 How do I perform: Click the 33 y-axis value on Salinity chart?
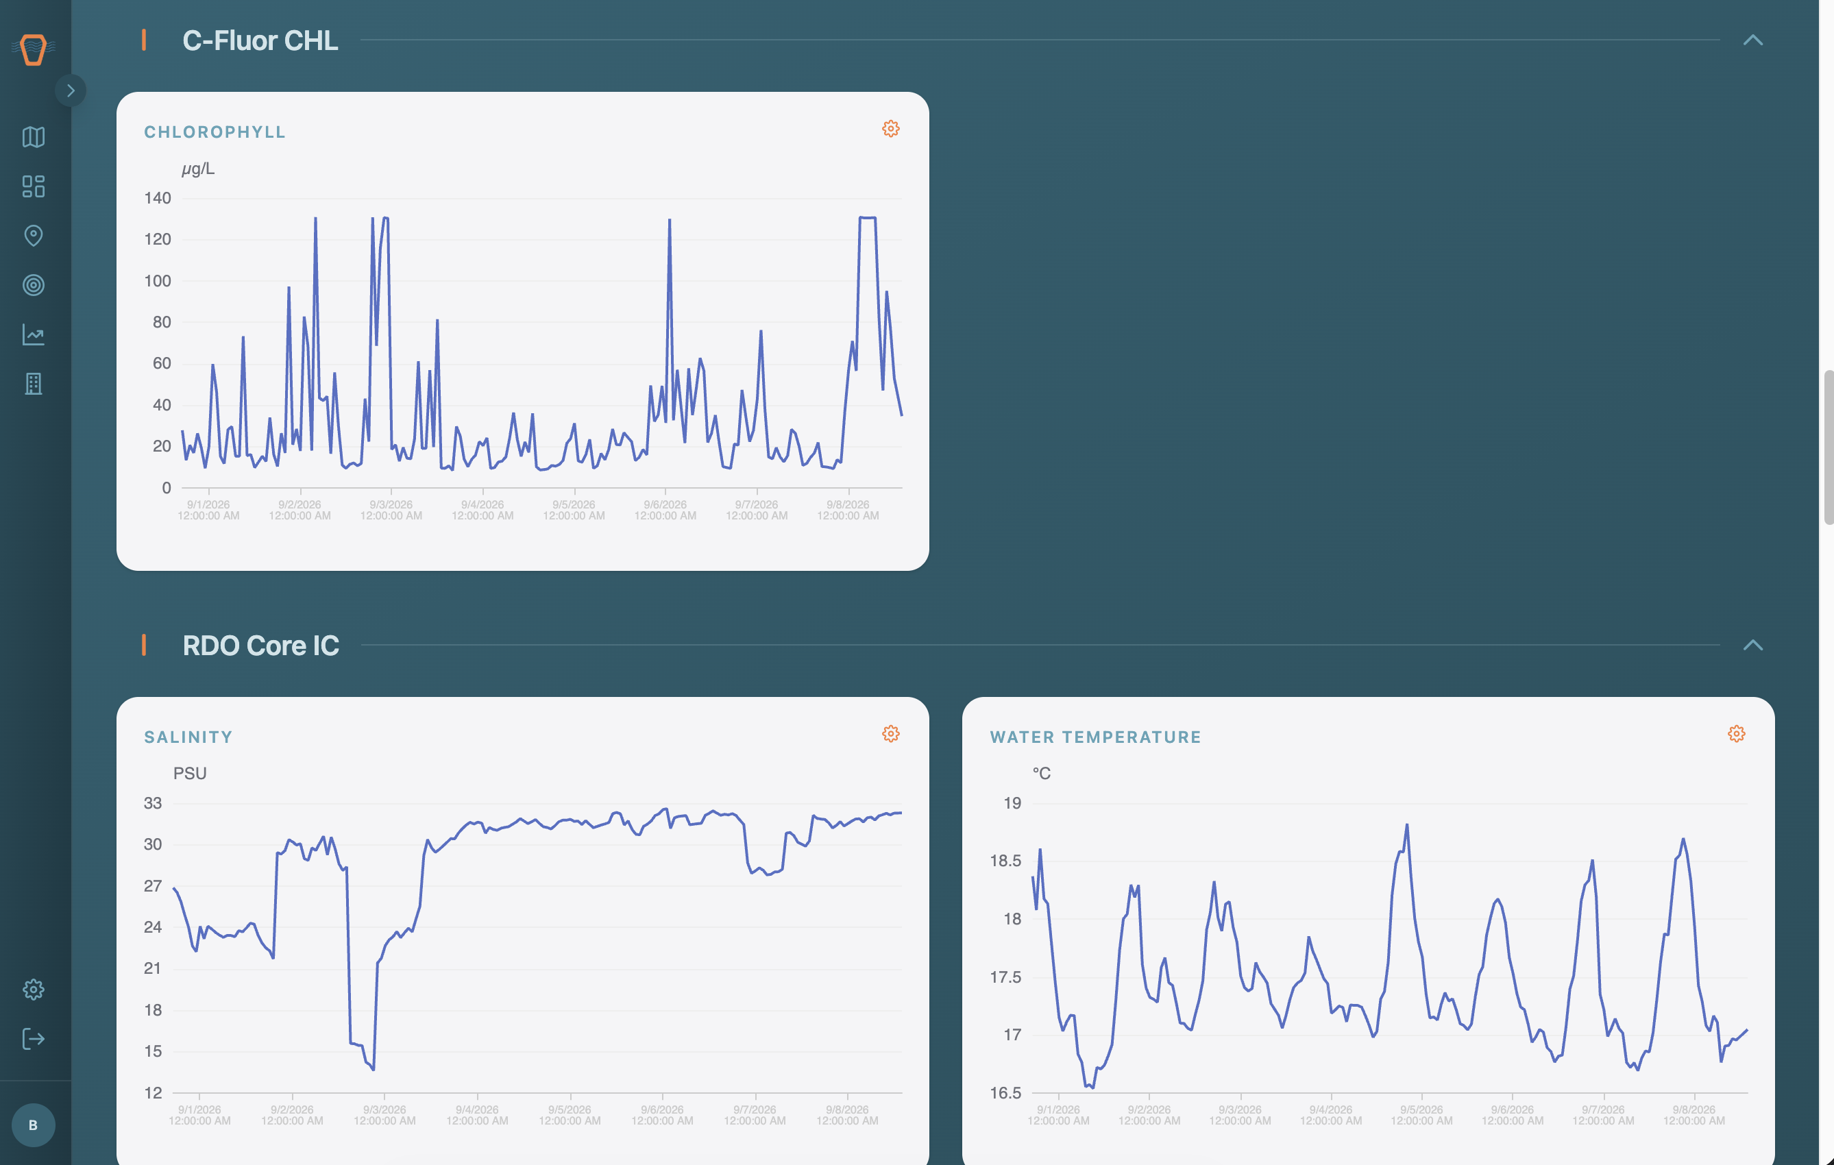pyautogui.click(x=152, y=803)
